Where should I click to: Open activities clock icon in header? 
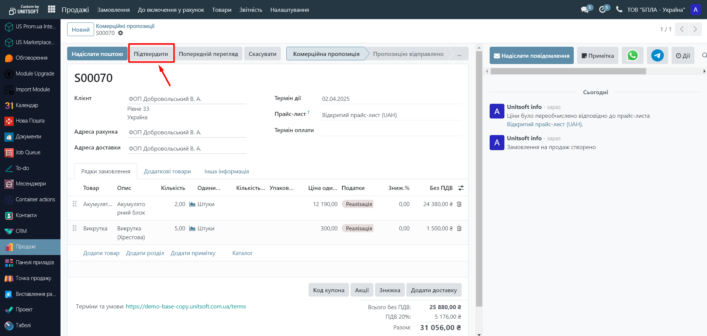[x=603, y=10]
